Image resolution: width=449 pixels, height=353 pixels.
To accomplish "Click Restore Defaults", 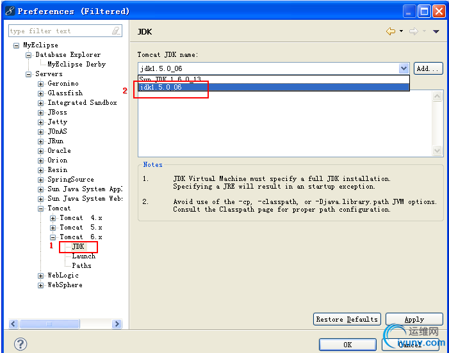I will pyautogui.click(x=347, y=319).
